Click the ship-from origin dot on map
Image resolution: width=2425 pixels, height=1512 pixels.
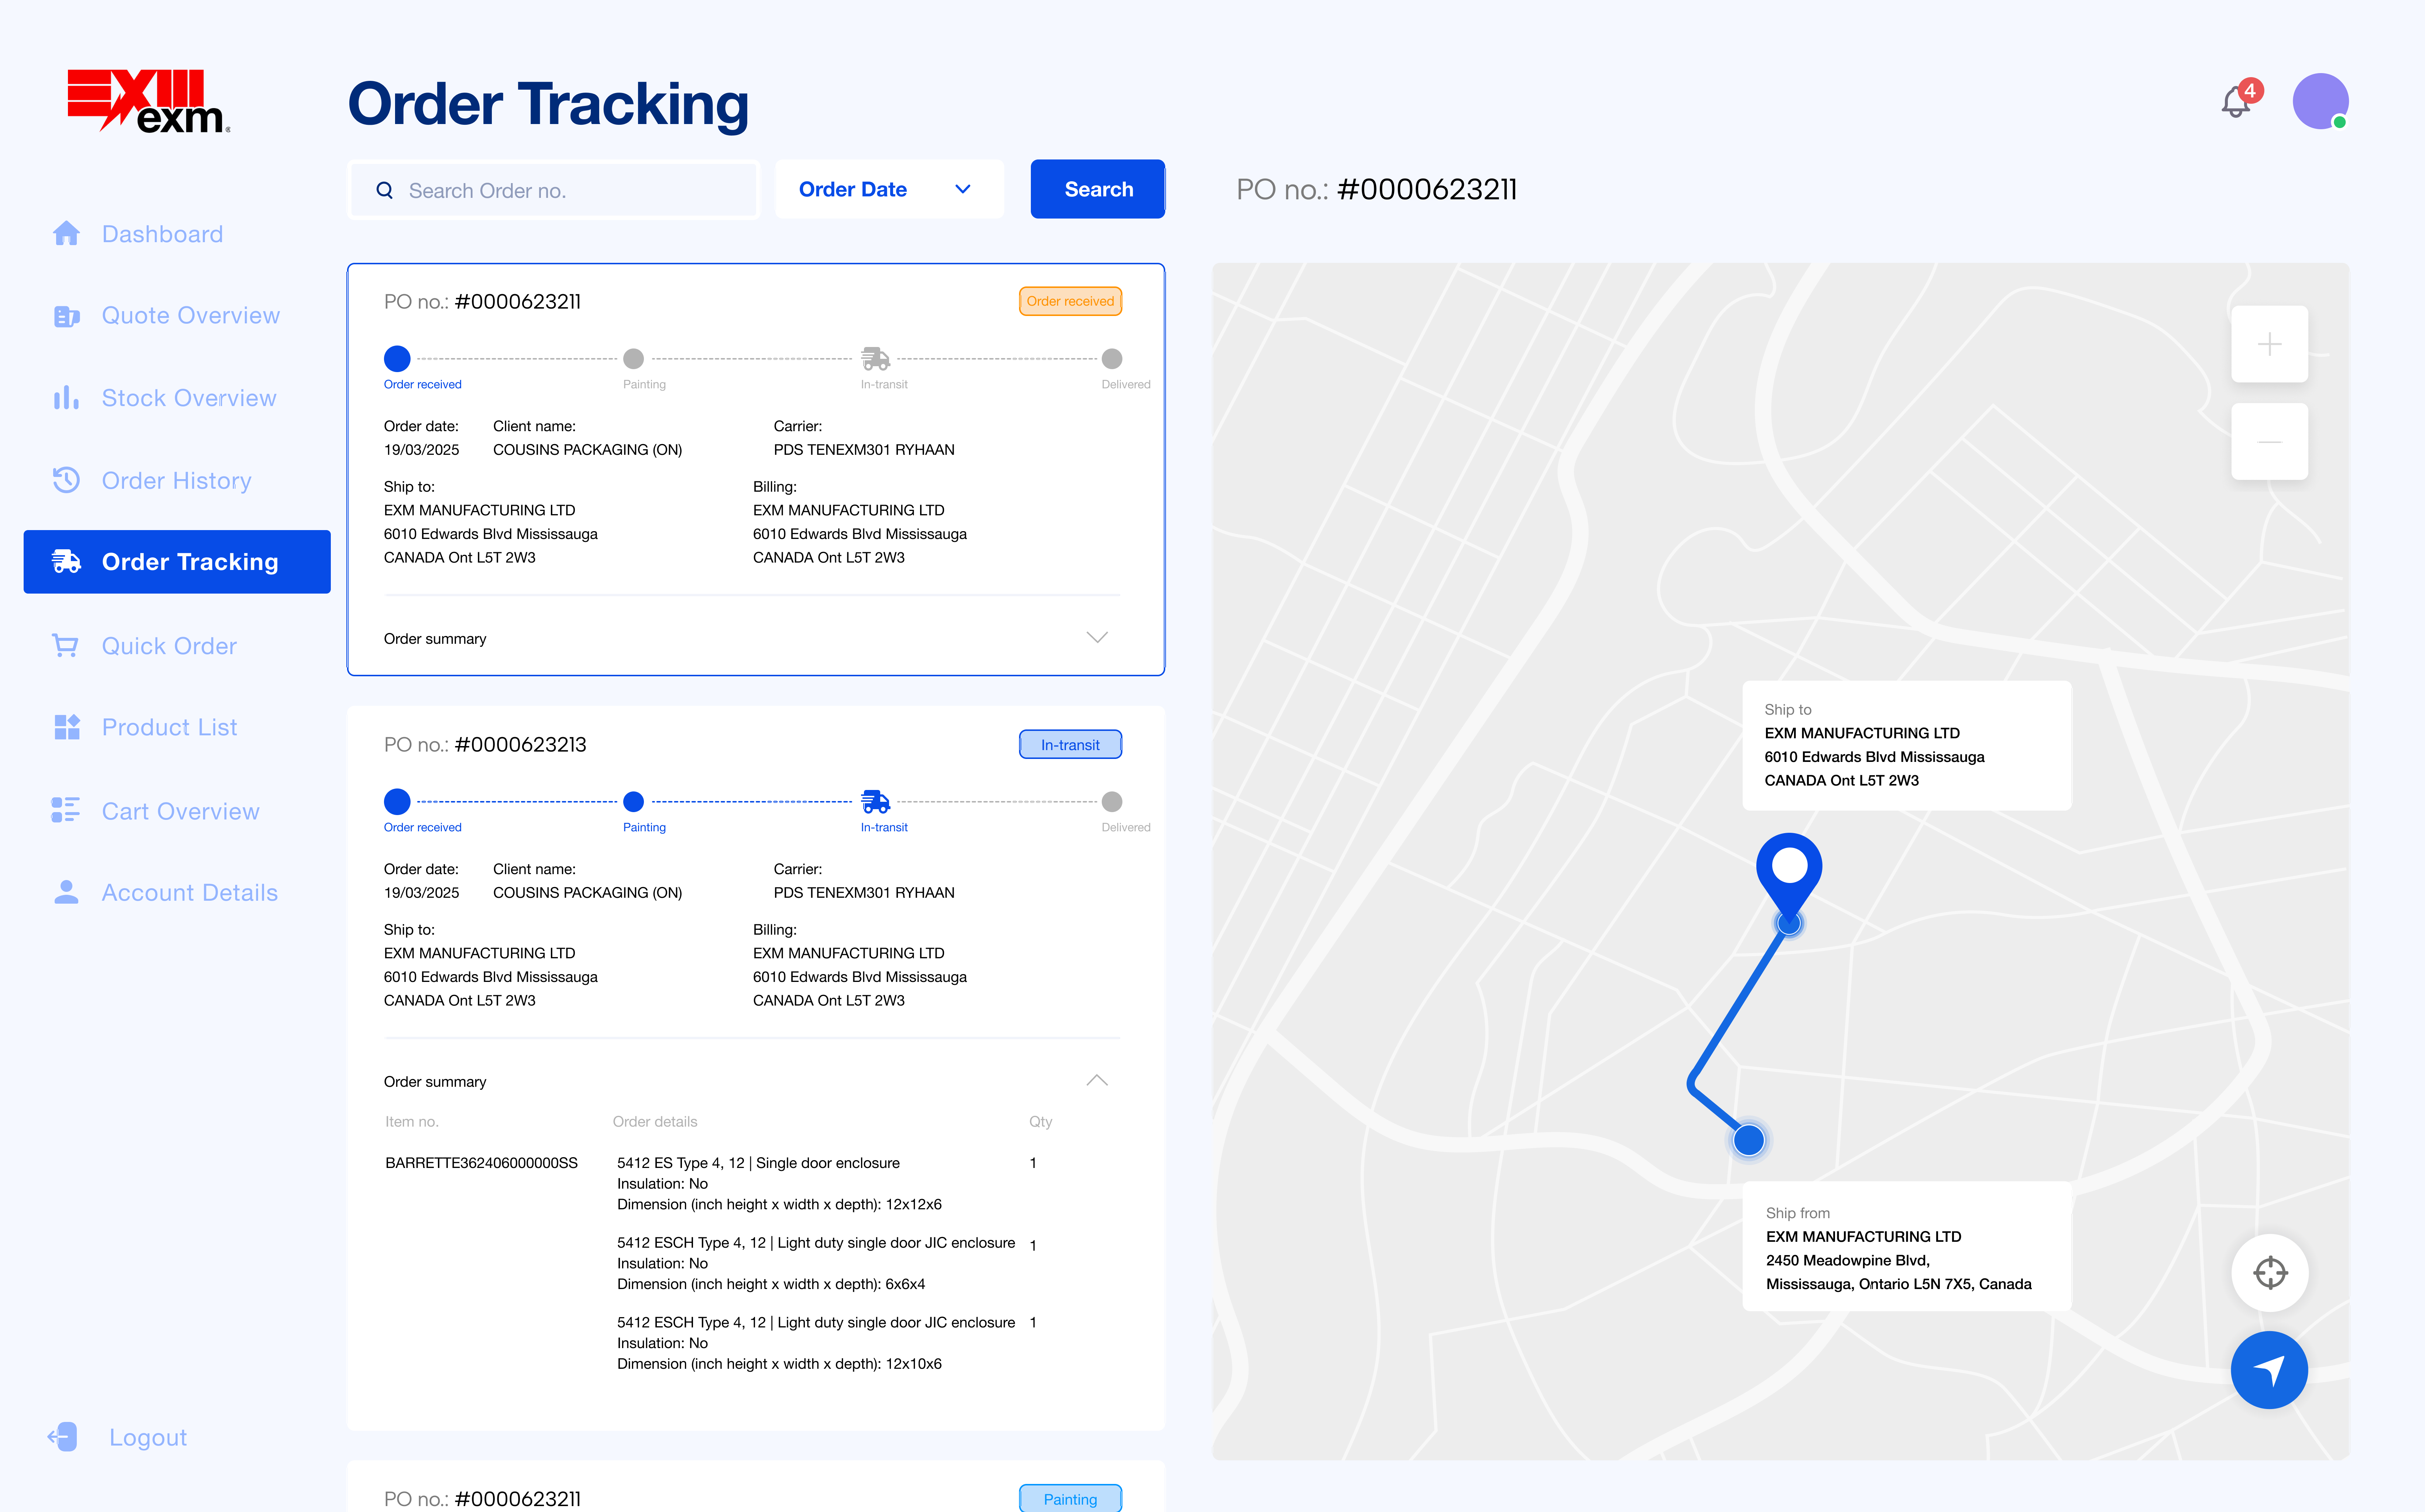[1749, 1140]
